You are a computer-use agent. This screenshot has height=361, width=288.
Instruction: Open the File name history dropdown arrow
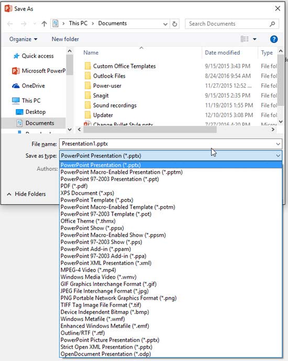pos(278,144)
